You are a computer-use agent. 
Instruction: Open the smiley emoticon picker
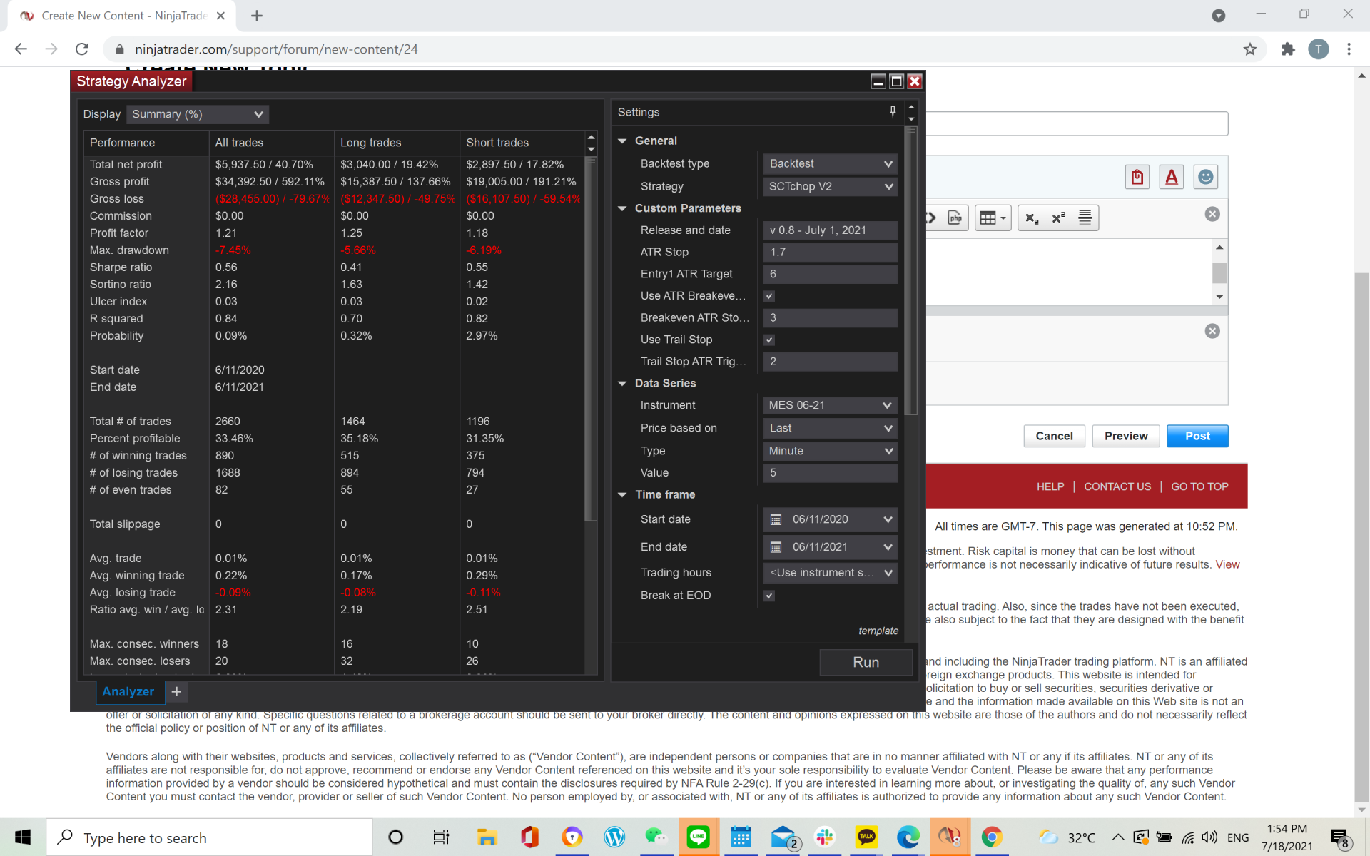(1205, 177)
